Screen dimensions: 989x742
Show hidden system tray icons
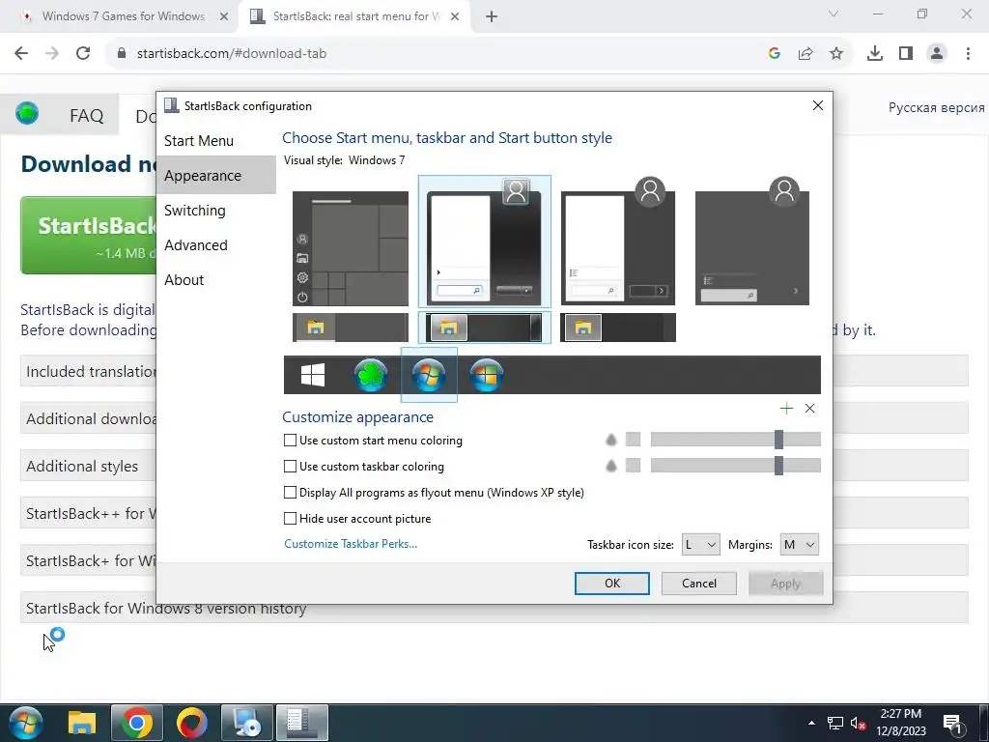click(x=811, y=723)
